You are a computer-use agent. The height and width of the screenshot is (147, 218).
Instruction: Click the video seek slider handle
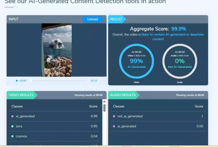(31, 81)
